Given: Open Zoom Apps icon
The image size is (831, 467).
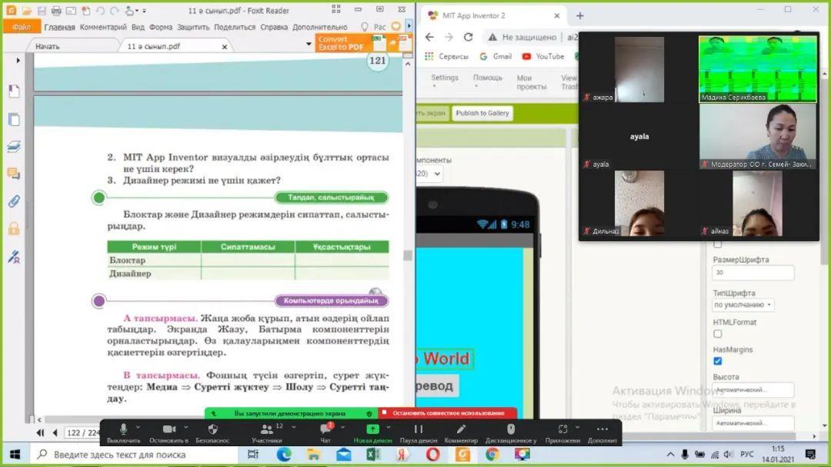Looking at the screenshot, I should point(562,429).
